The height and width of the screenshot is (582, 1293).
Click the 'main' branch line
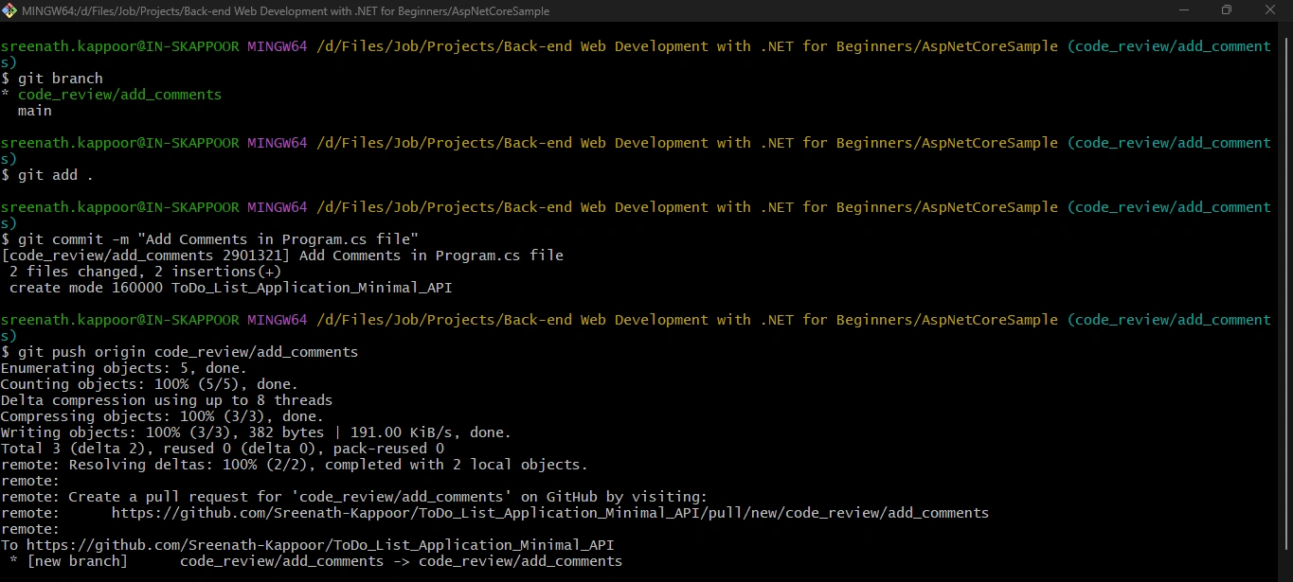[x=35, y=111]
